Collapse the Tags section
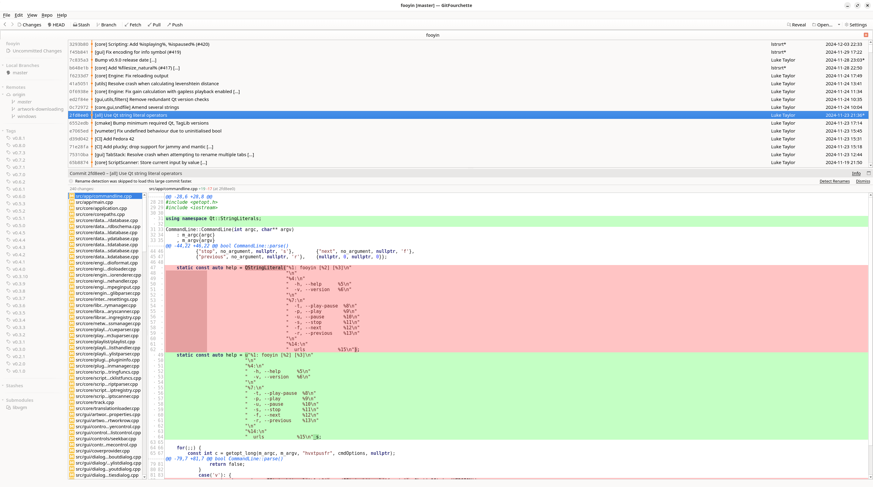873x487 pixels. click(3, 131)
